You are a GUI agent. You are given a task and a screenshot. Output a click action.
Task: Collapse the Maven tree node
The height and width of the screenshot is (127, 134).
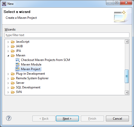(8, 56)
